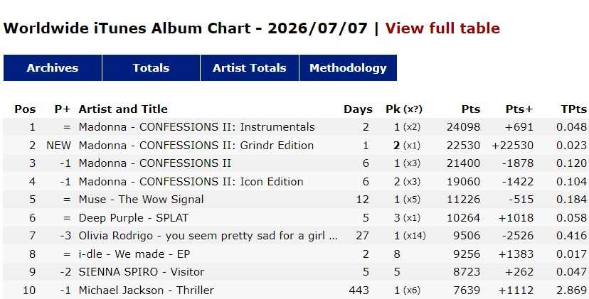The image size is (589, 299).
Task: Switch to Artist Totals tab
Action: [x=250, y=68]
